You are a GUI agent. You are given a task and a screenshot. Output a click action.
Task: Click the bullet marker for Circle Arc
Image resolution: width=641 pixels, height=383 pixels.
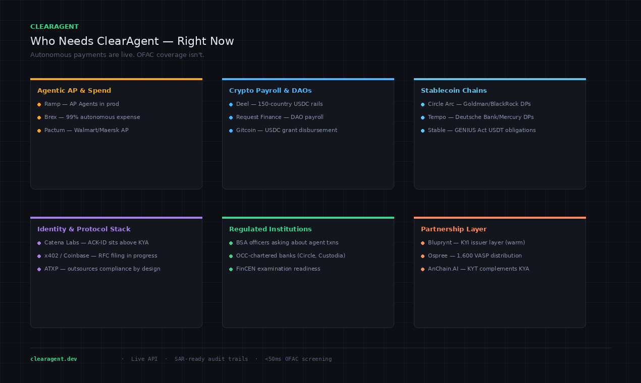pos(423,104)
